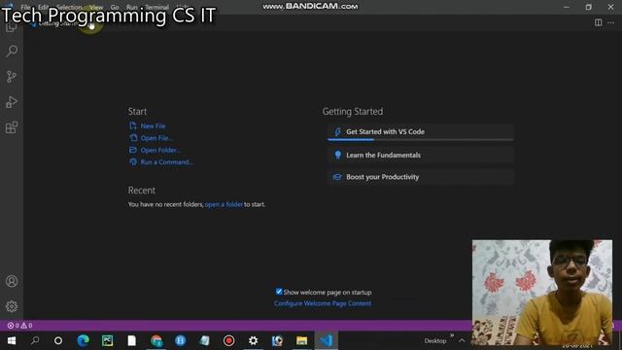The width and height of the screenshot is (622, 350).
Task: Open the Manage gear in activity bar
Action: coord(12,306)
